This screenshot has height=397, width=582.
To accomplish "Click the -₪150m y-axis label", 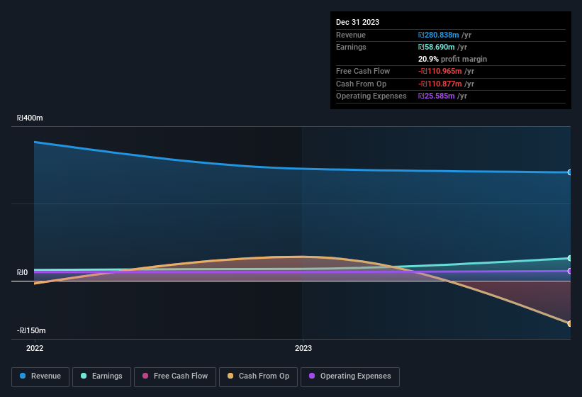I will point(31,330).
